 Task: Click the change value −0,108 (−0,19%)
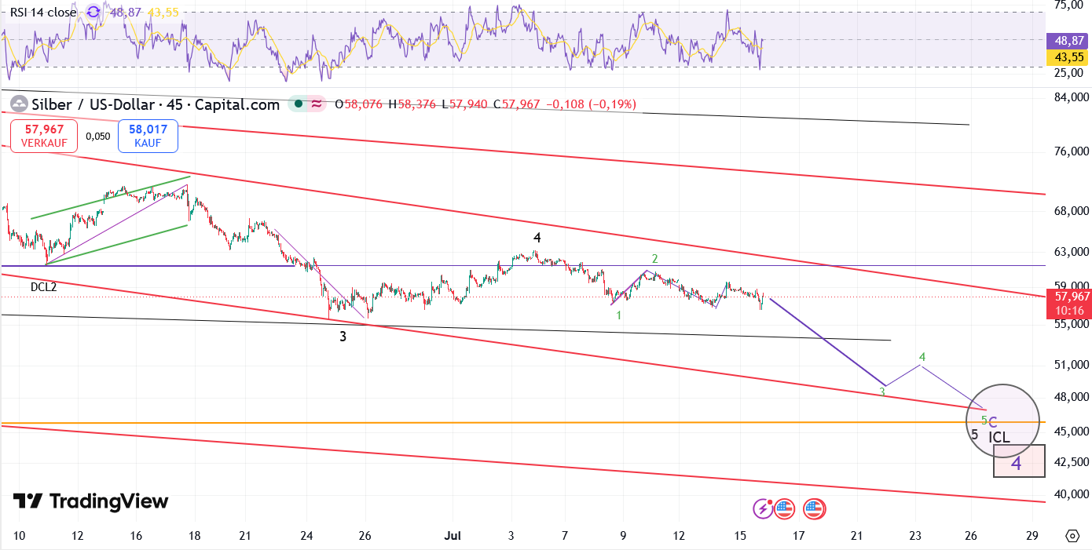[592, 104]
